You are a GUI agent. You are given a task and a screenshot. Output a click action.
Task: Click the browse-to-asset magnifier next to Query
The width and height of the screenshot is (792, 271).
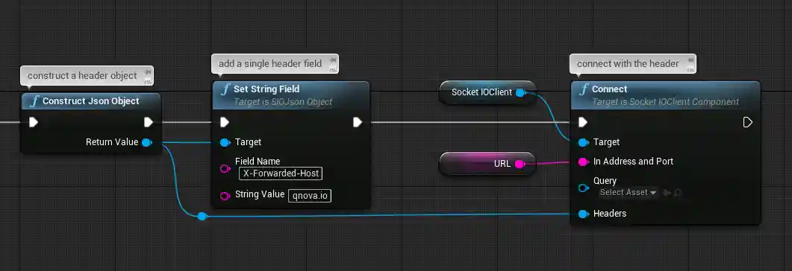pos(677,192)
